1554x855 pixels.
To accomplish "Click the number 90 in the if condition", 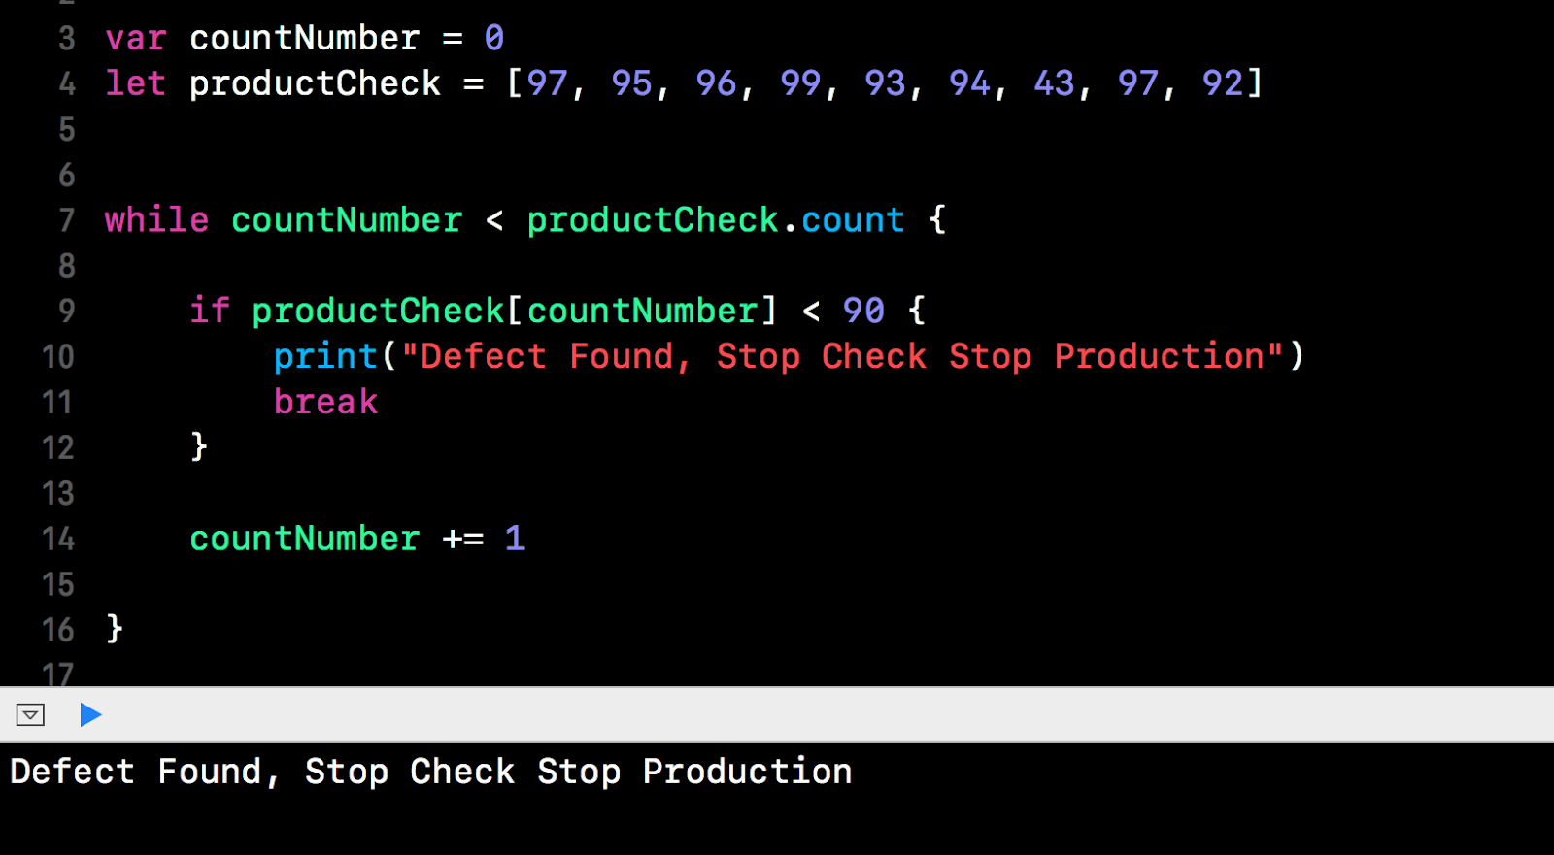I will pos(863,311).
